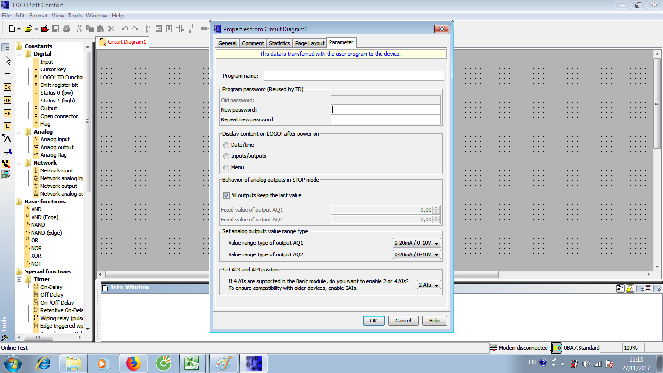Viewport: 663px width, 373px height.
Task: Select the NAND basic function
Action: pos(38,225)
